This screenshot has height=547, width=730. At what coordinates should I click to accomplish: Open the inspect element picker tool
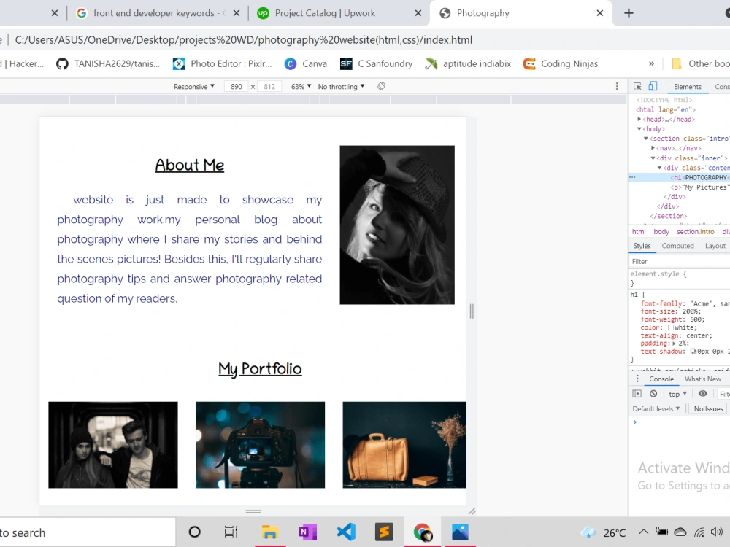pyautogui.click(x=637, y=87)
